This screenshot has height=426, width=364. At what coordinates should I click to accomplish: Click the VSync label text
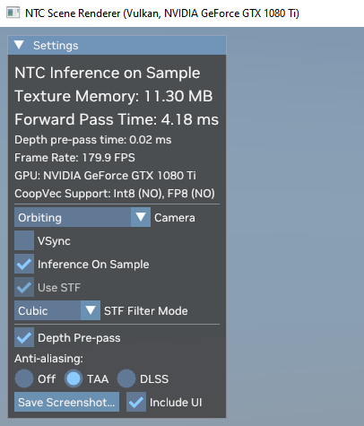pyautogui.click(x=54, y=241)
